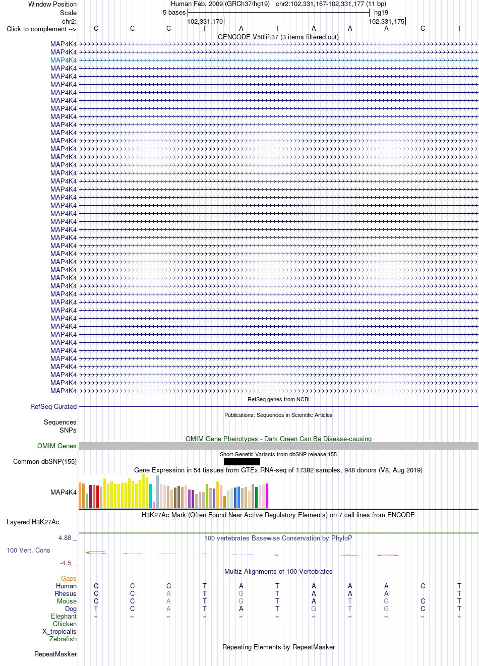This screenshot has width=479, height=666.
Task: Click 'RefSeq genes from NCBI' track title
Action: pyautogui.click(x=278, y=399)
